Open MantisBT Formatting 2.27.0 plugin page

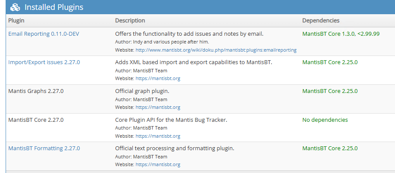(x=44, y=148)
